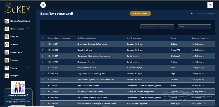The width and height of the screenshot is (219, 107).
Task: Select identifier KZ9369037
Action: [x=53, y=104]
